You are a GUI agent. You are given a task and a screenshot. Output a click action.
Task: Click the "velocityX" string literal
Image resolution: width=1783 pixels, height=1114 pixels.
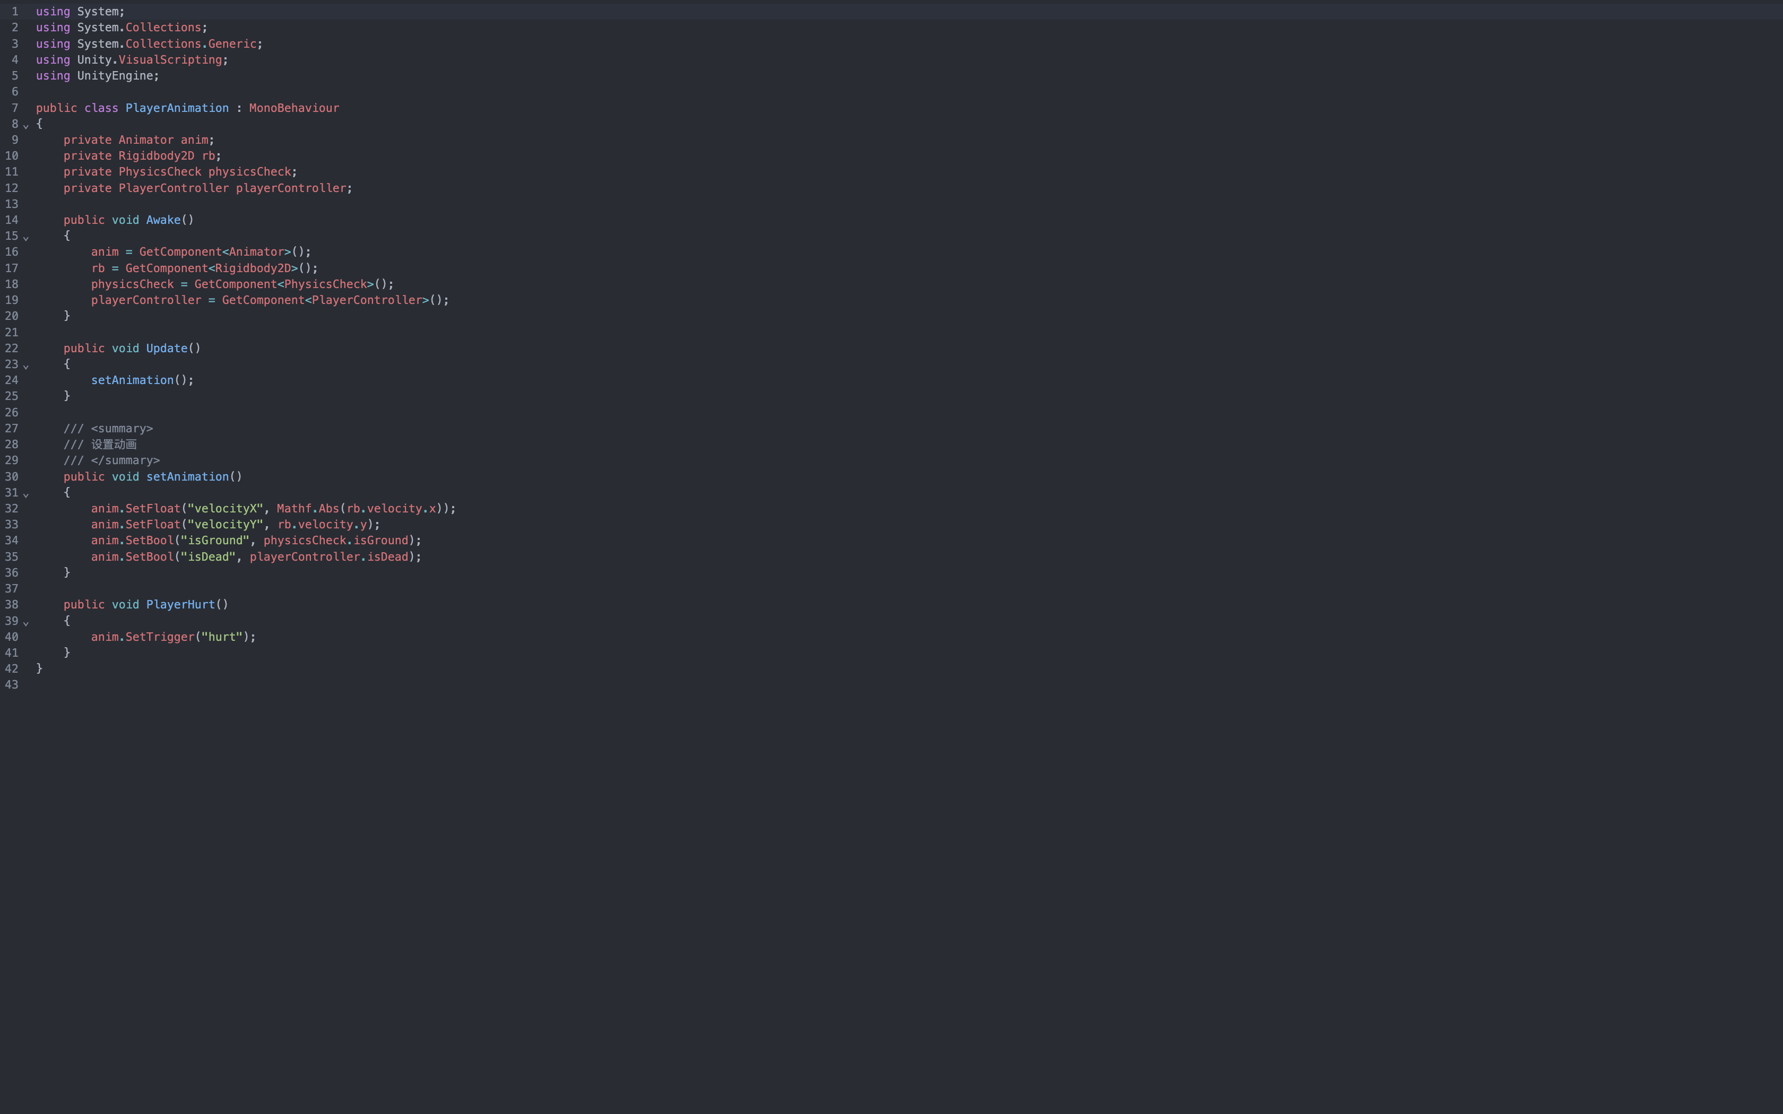[x=224, y=508]
